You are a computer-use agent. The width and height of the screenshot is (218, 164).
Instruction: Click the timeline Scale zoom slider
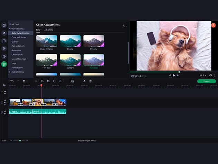pyautogui.click(x=20, y=140)
